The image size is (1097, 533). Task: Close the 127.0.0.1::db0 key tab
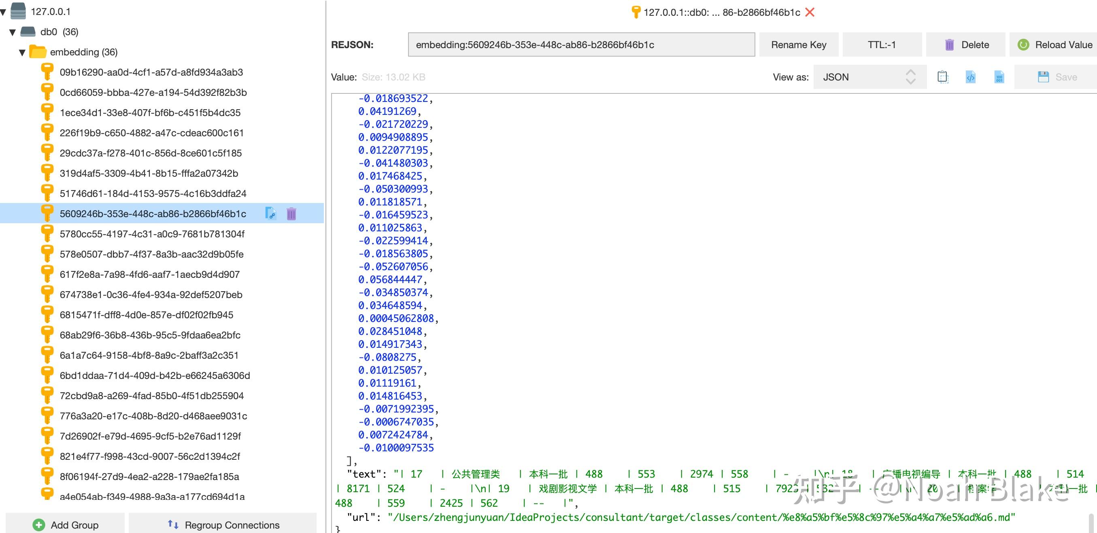(x=810, y=13)
